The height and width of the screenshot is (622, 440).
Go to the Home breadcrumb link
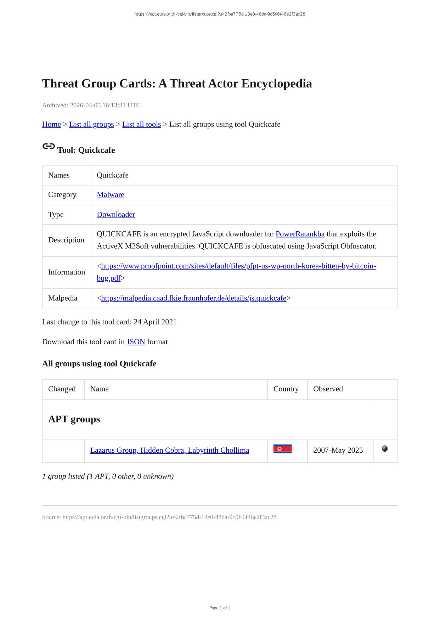point(51,124)
